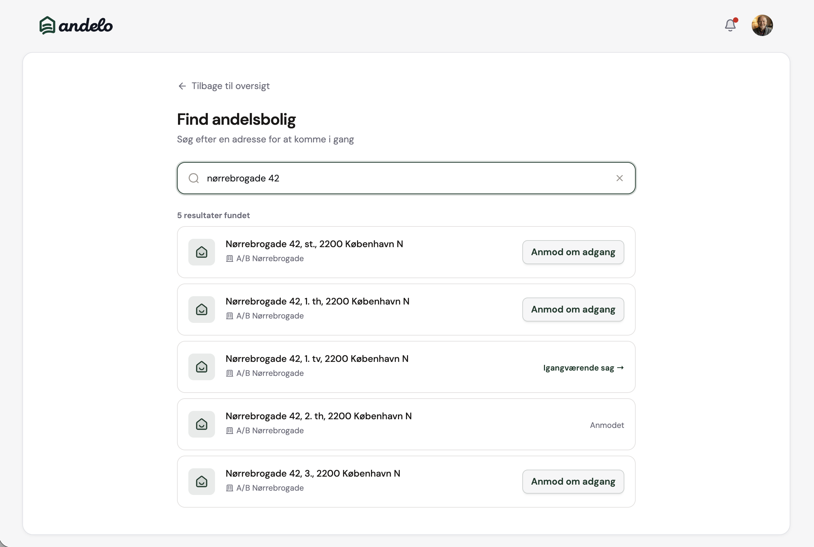Select the Nørrebrogade 42, 2. th result title
814x547 pixels.
(318, 416)
